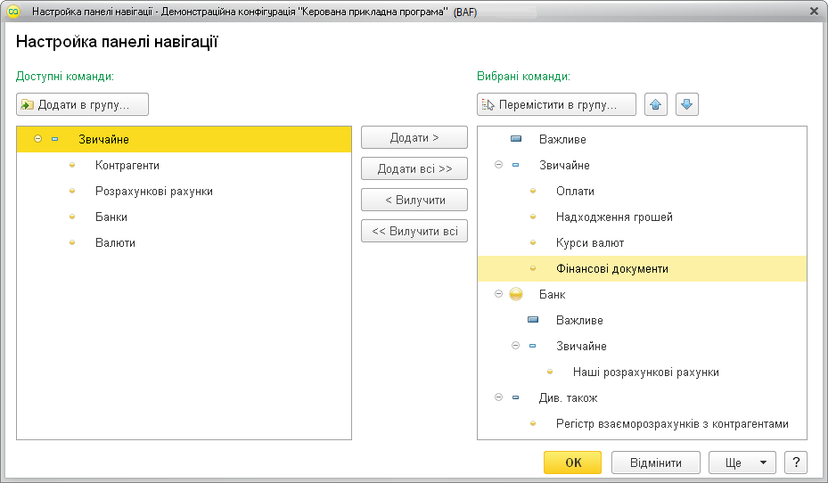Viewport: 828px width, 483px height.
Task: Click the < Вилучити button
Action: (414, 201)
